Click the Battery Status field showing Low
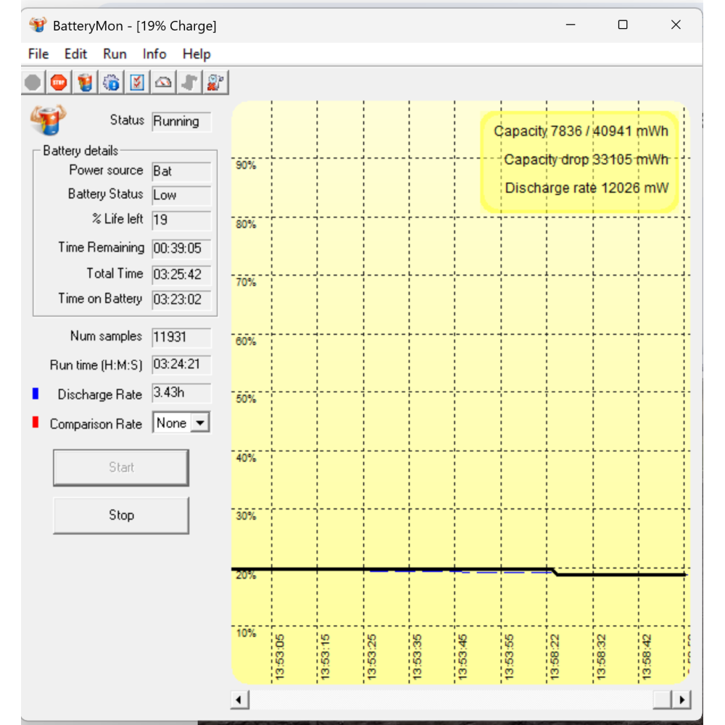The image size is (725, 725). pyautogui.click(x=181, y=195)
